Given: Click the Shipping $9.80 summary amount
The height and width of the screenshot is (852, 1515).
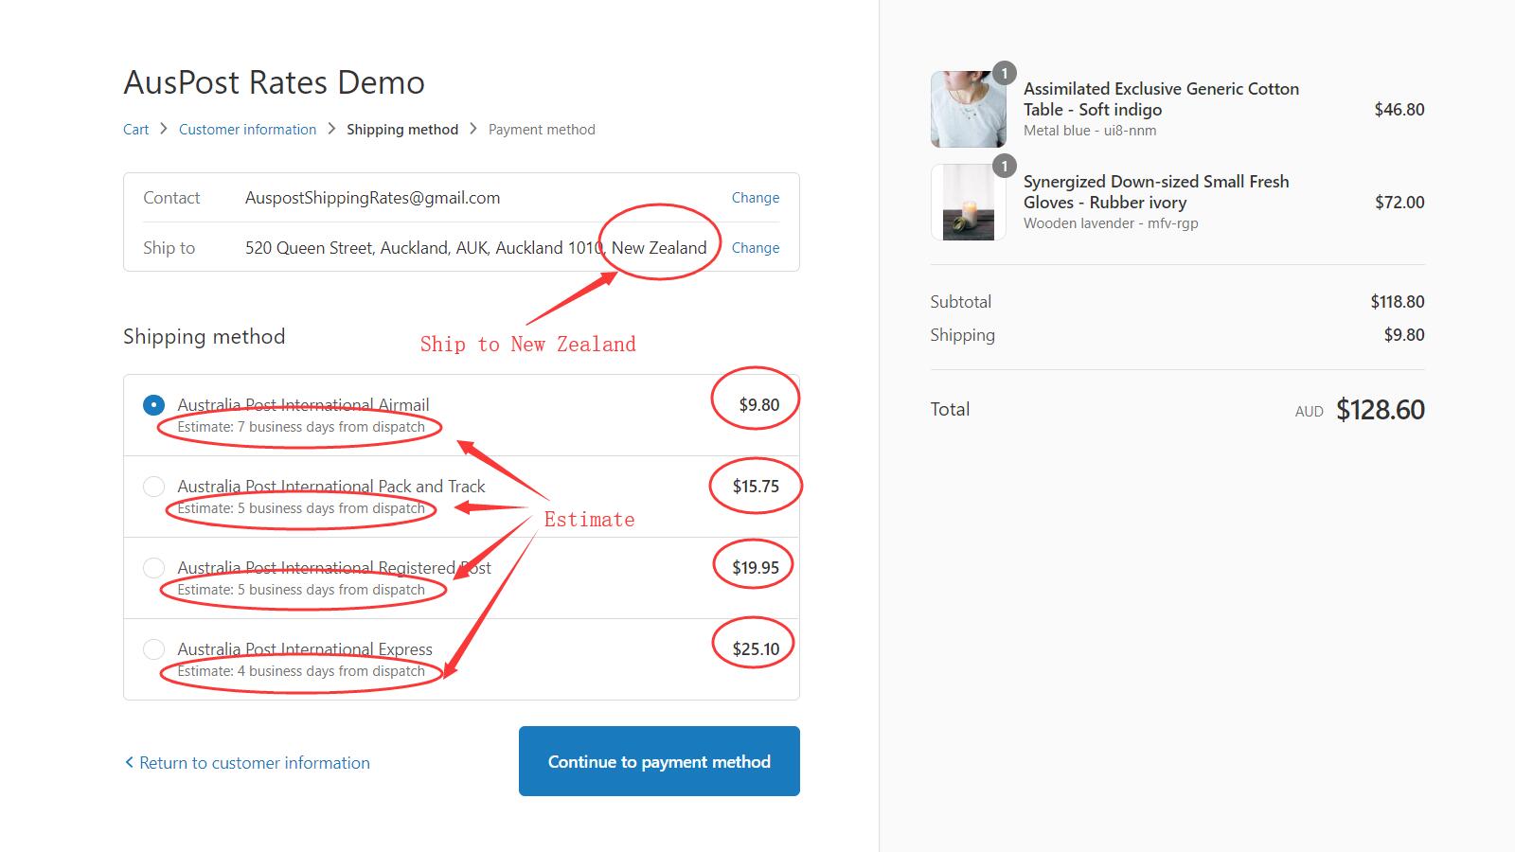Looking at the screenshot, I should tap(1404, 335).
